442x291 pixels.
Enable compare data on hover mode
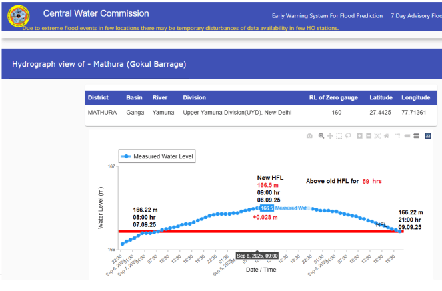(x=416, y=136)
